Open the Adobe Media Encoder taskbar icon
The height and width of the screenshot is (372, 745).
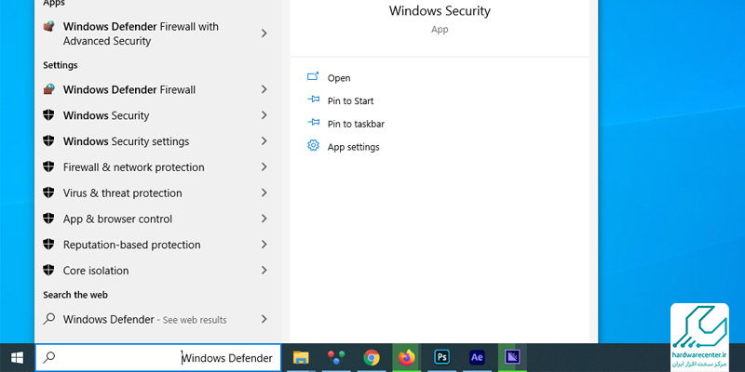(512, 357)
